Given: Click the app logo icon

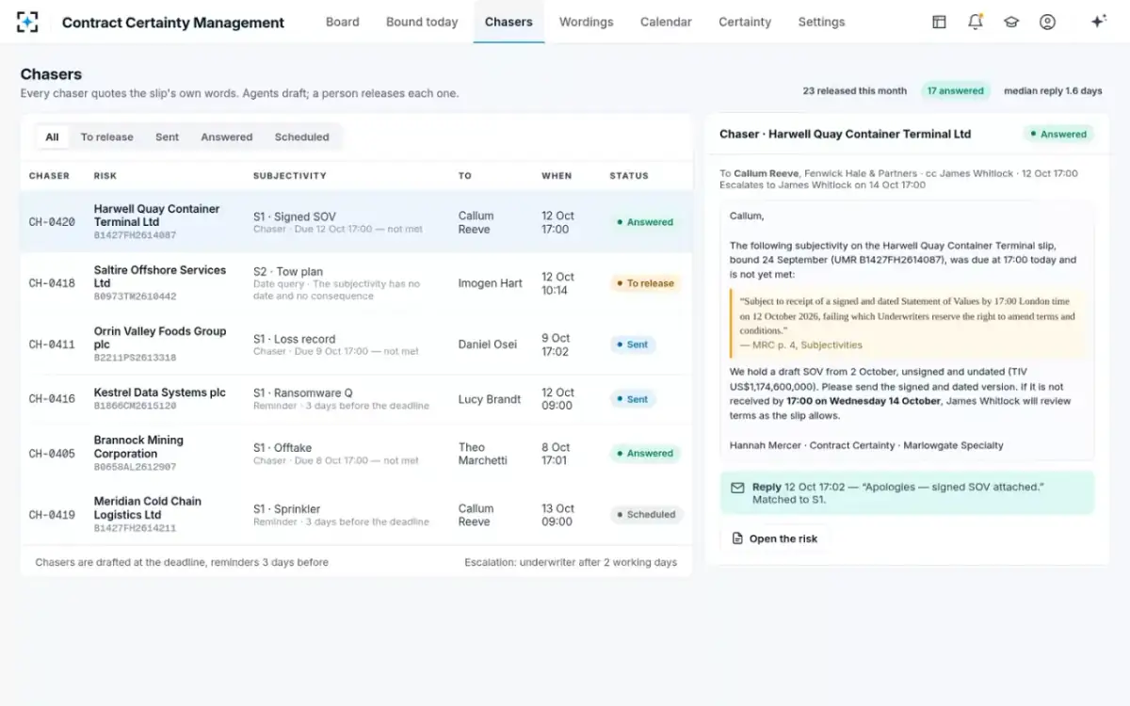Looking at the screenshot, I should coord(28,22).
